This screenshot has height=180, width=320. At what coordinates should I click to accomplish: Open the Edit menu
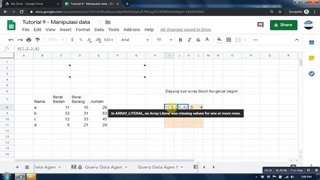37,29
